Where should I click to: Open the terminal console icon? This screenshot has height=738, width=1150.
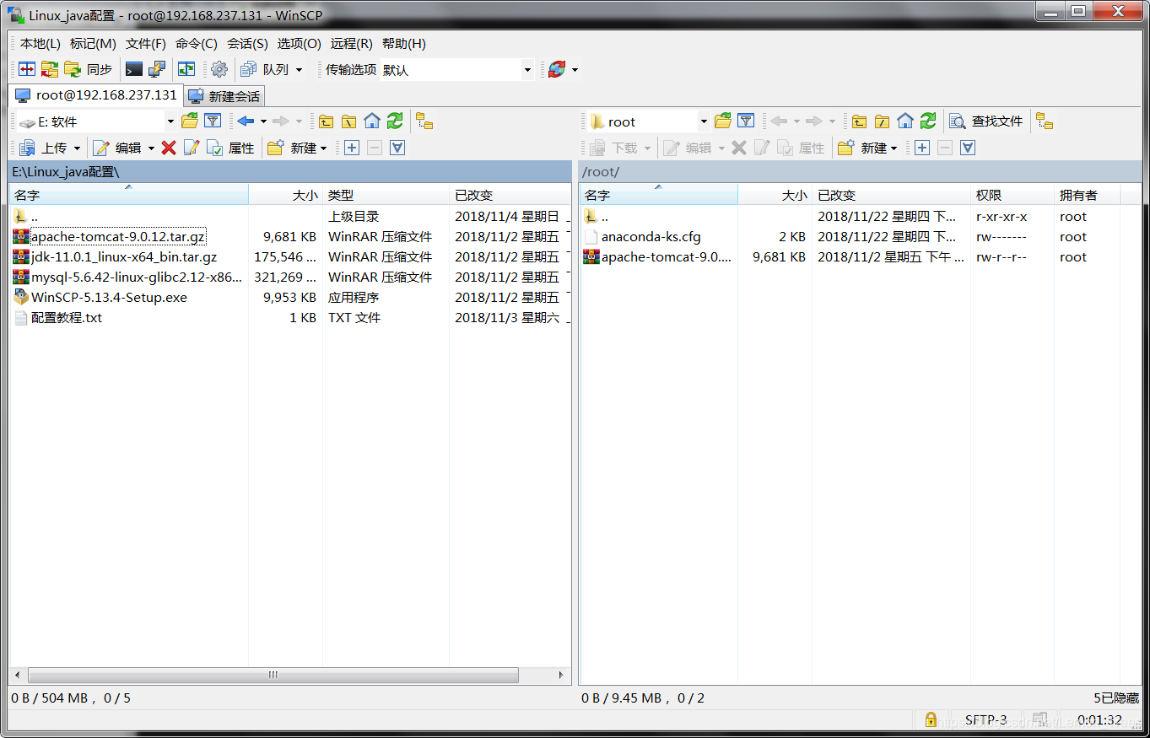(134, 70)
